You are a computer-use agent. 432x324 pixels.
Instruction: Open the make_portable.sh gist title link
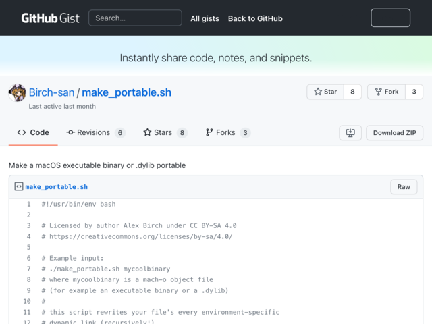point(126,92)
